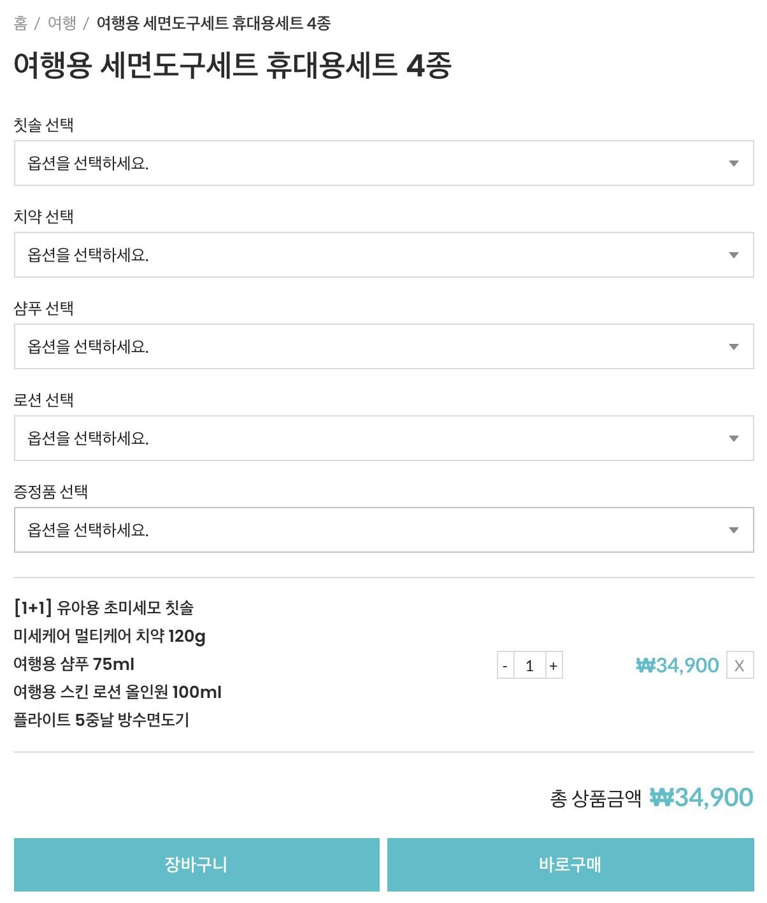Click the arrow icon on 증정품 dropdown
The height and width of the screenshot is (903, 767).
pos(734,530)
